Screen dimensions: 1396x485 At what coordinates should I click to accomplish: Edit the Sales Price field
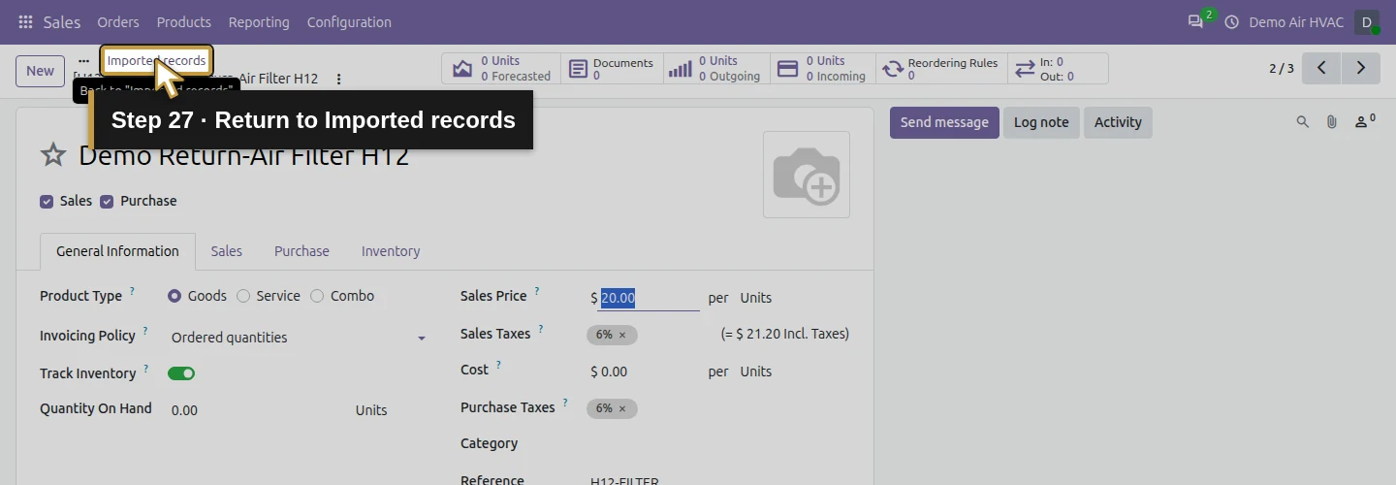[x=650, y=298]
